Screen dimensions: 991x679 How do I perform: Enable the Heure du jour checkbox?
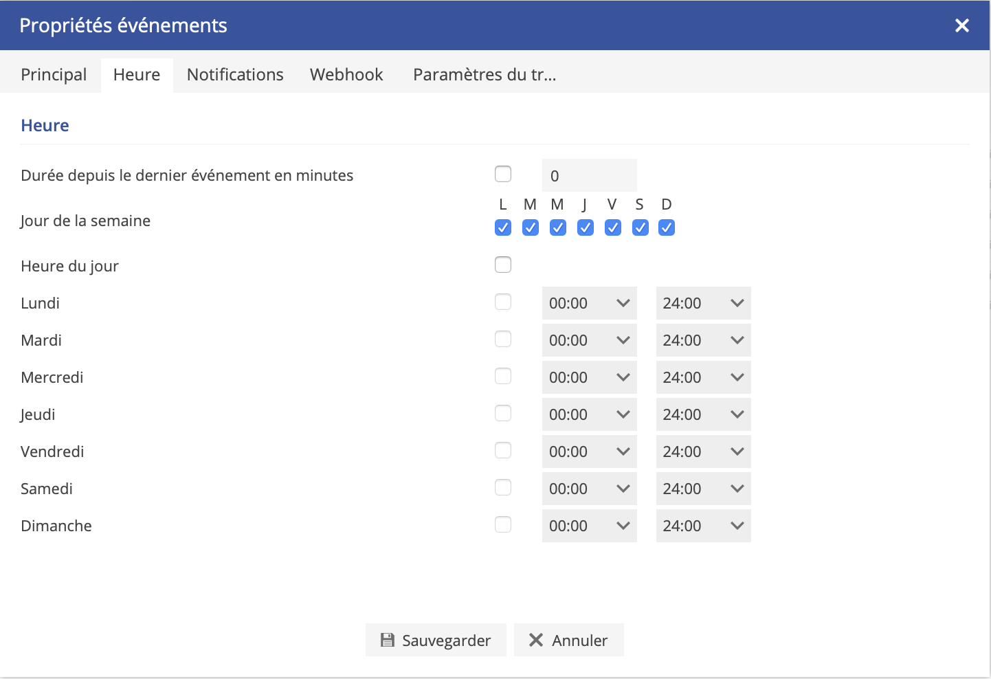503,265
